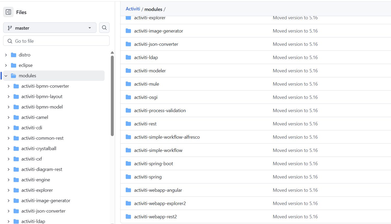Screen dimensions: 391x224
Task: Click the activiti-mule folder icon
Action: (128, 84)
